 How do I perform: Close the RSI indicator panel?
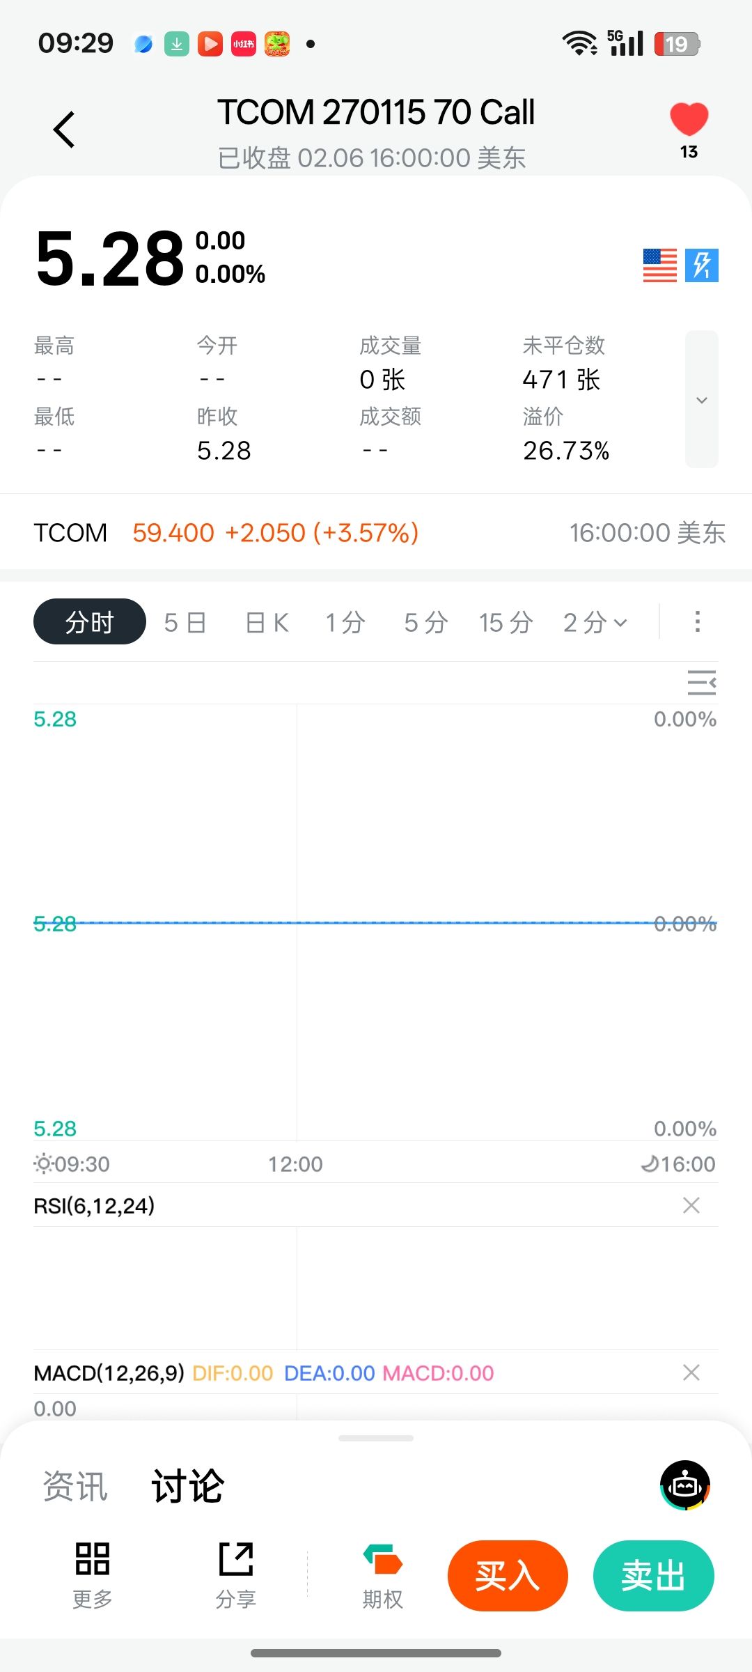coord(691,1205)
